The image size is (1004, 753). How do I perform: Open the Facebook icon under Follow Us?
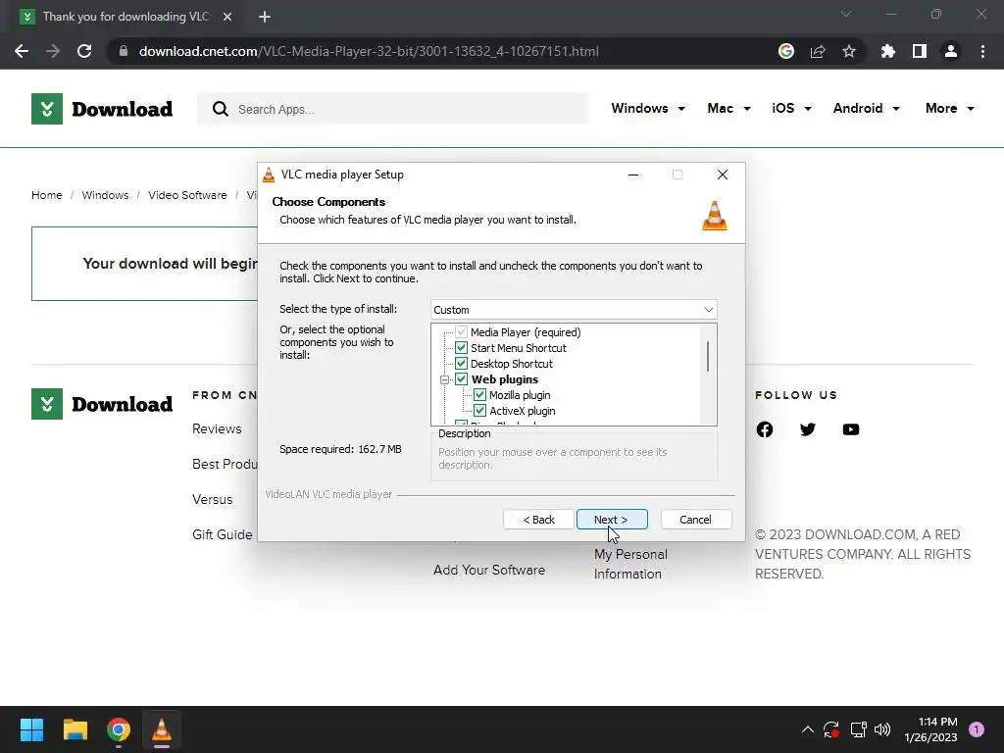pos(765,429)
